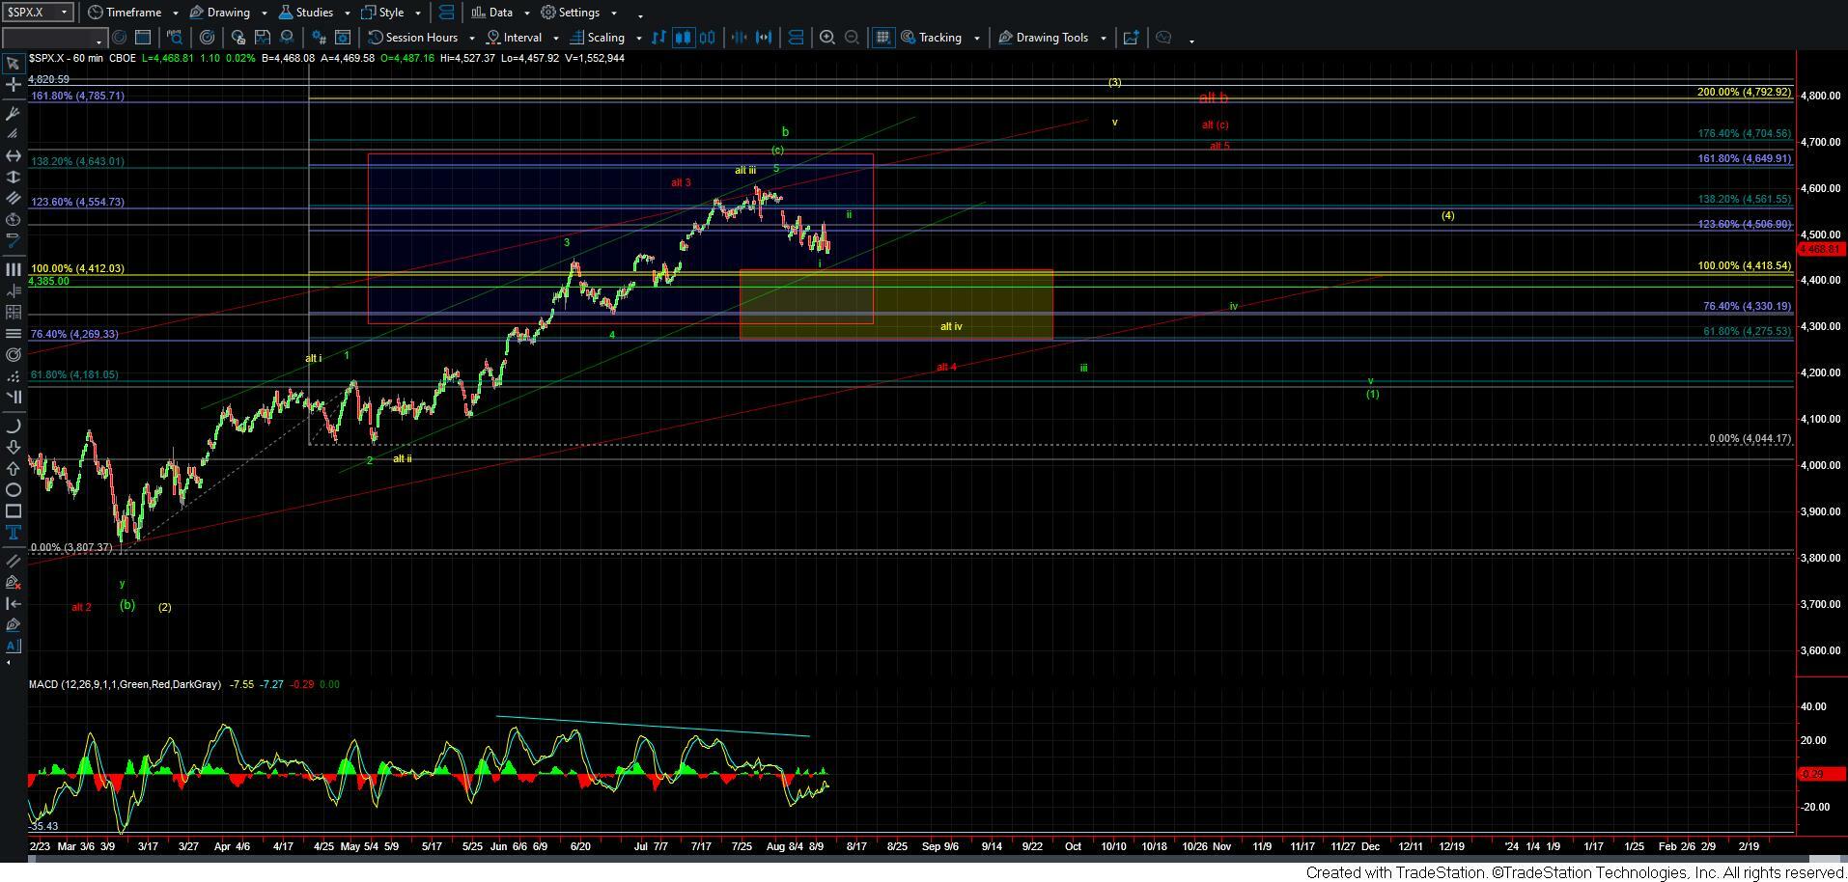Toggle the expand bar spacing button

click(x=764, y=38)
